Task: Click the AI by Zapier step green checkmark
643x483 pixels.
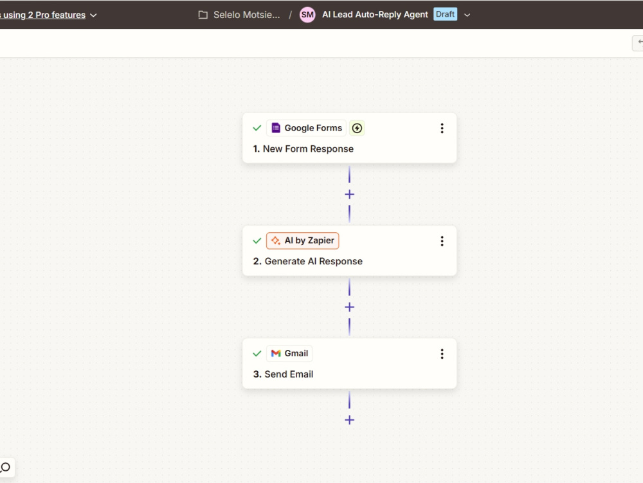Action: 257,241
